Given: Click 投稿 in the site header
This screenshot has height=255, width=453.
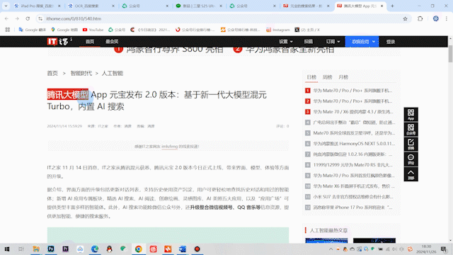Looking at the screenshot, I should pos(309,42).
